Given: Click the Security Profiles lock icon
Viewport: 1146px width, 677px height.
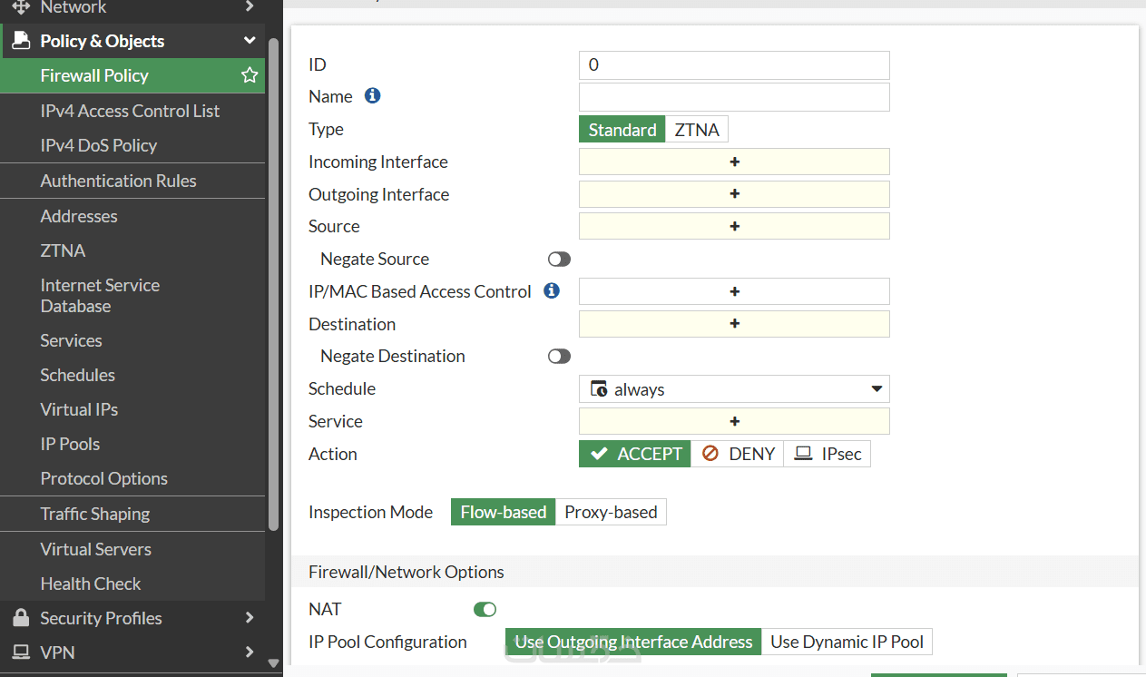Looking at the screenshot, I should pyautogui.click(x=21, y=618).
